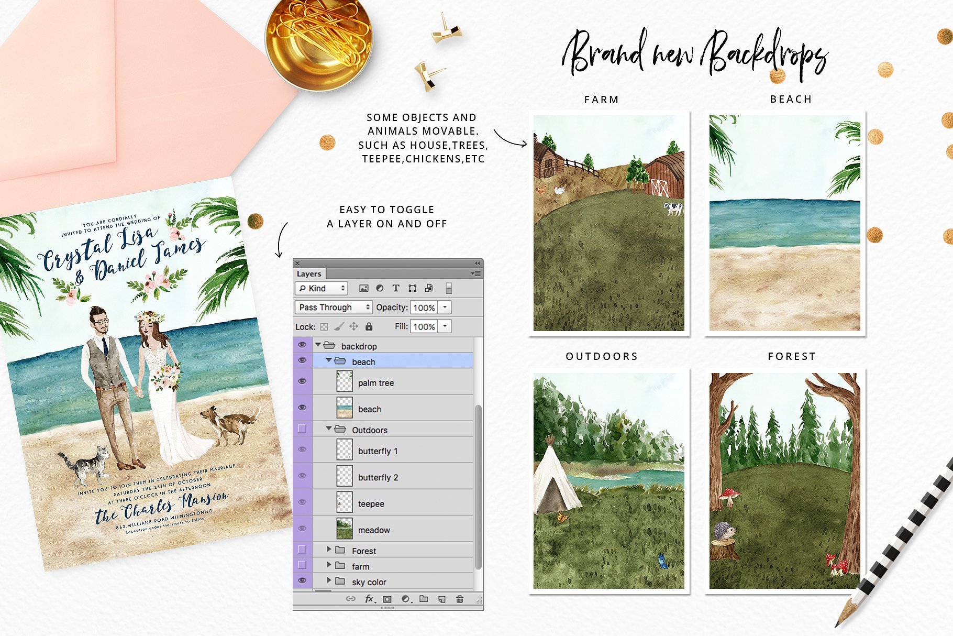This screenshot has height=636, width=953.
Task: Open the Layers panel options menu
Action: (x=475, y=273)
